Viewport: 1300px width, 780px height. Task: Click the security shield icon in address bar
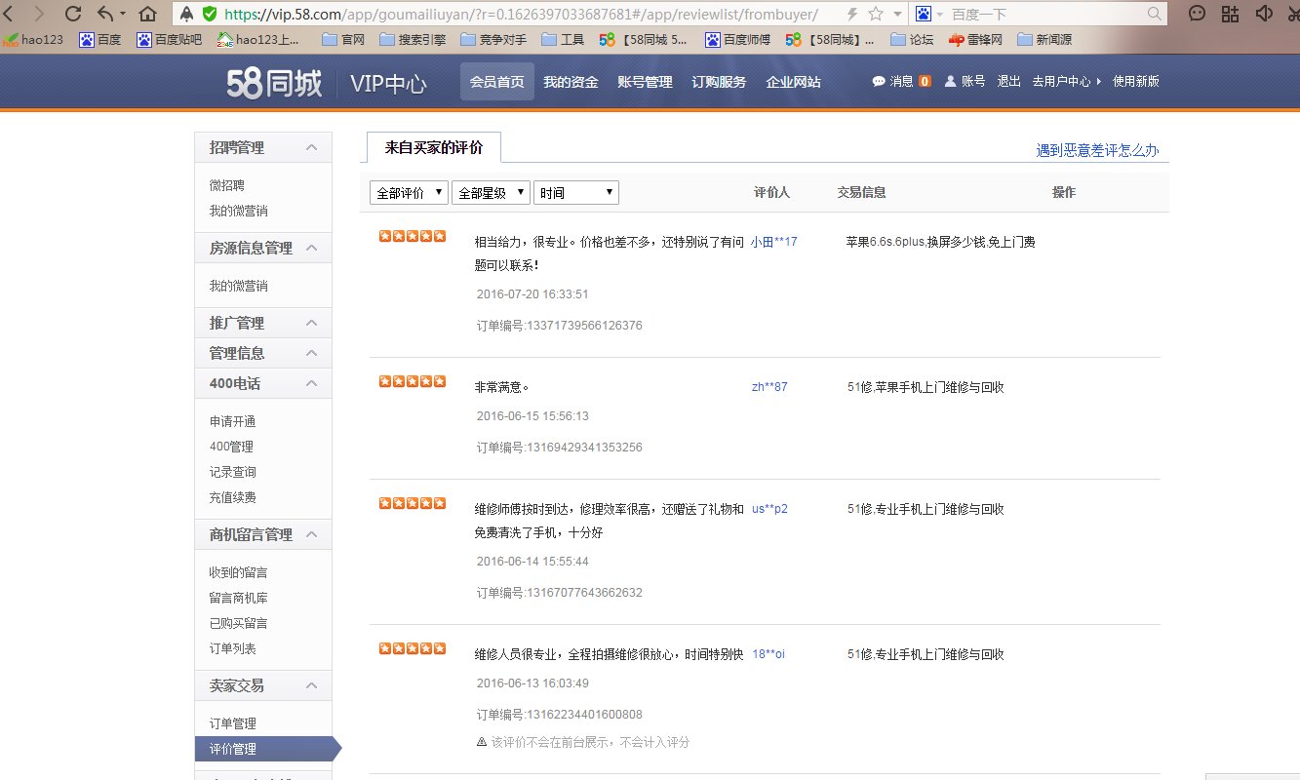point(209,14)
